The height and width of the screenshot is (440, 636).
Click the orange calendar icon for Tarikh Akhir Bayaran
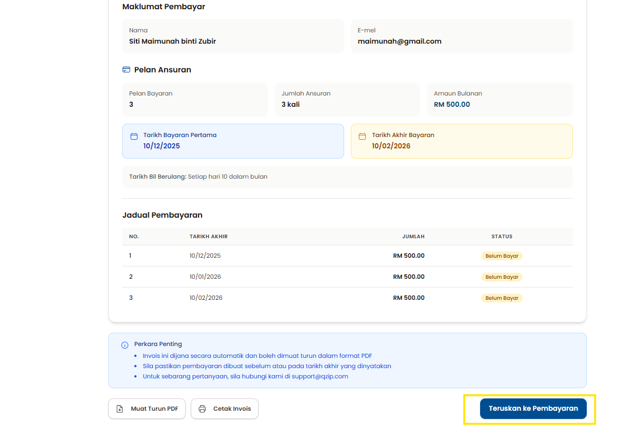tap(362, 137)
